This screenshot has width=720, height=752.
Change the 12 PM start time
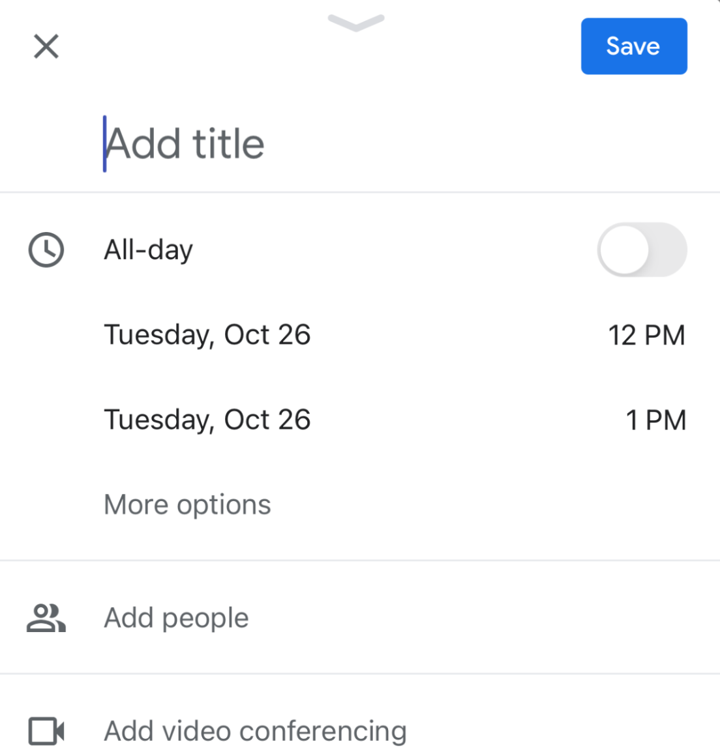point(646,335)
